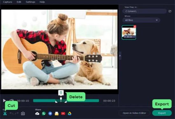Click the video preview frame
The width and height of the screenshot is (175, 119).
click(59, 49)
